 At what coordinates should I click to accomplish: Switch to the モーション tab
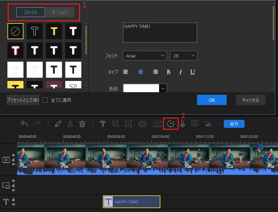[60, 12]
